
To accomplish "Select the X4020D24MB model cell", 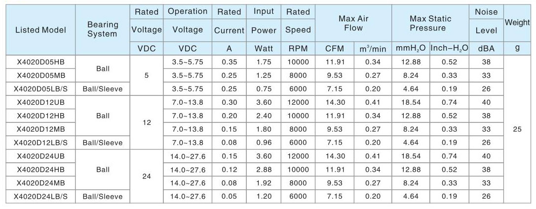I will pyautogui.click(x=40, y=183).
